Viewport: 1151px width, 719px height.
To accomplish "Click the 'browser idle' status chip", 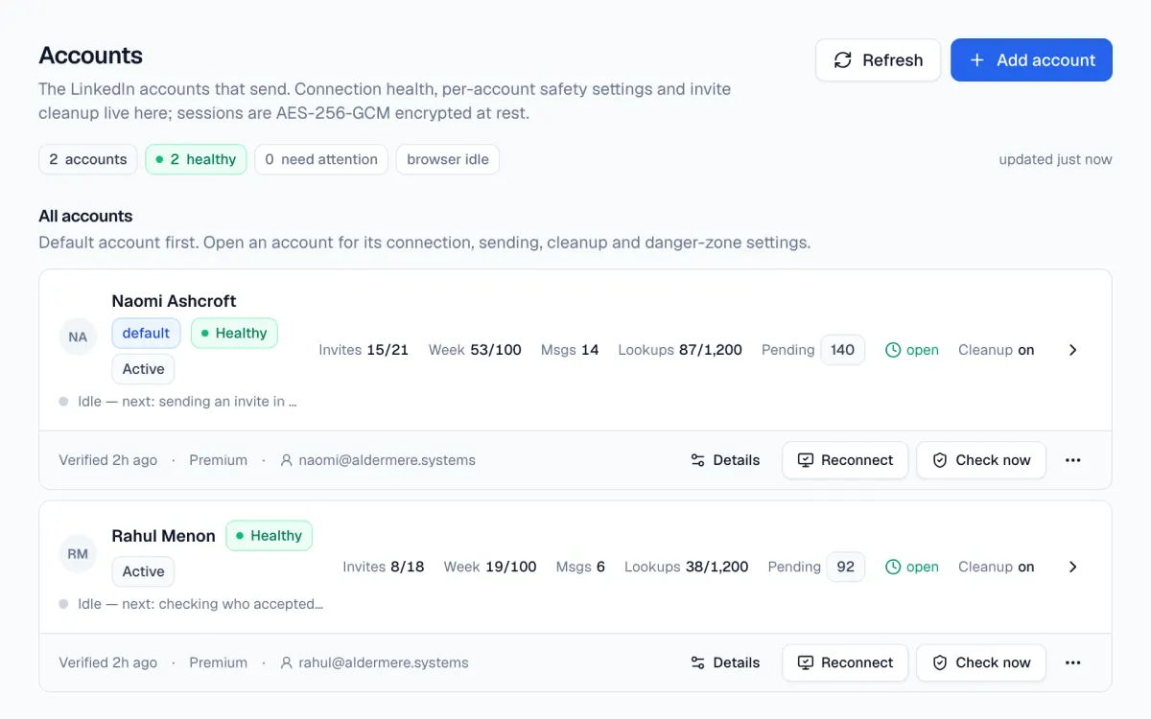I will (x=448, y=159).
